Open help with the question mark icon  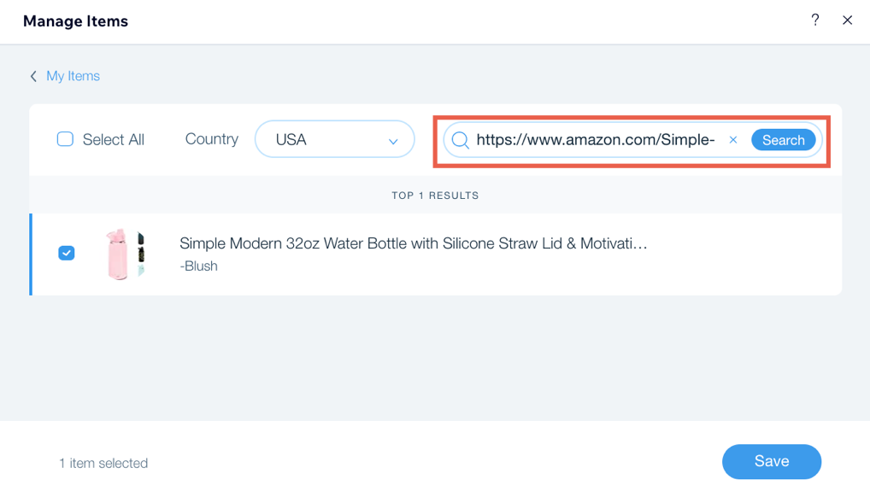coord(814,20)
